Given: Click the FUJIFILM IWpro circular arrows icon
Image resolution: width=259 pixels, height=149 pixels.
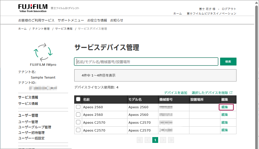Looking at the screenshot, I should (x=43, y=52).
